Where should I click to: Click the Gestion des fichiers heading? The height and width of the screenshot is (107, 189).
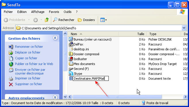24,39
